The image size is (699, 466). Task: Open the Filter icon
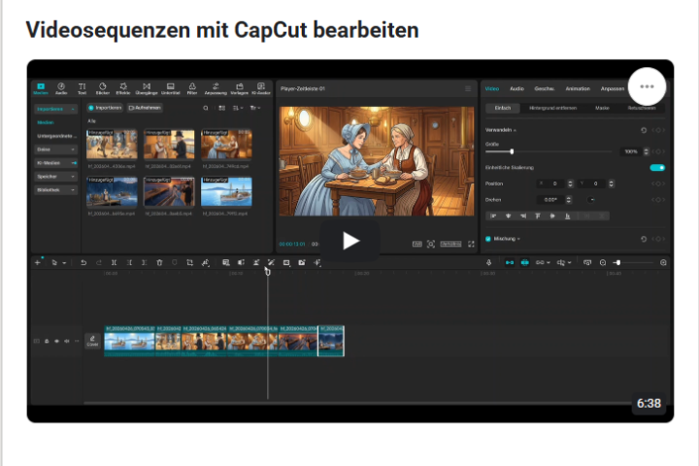(192, 88)
